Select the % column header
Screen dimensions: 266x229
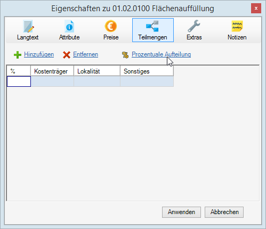pos(19,71)
